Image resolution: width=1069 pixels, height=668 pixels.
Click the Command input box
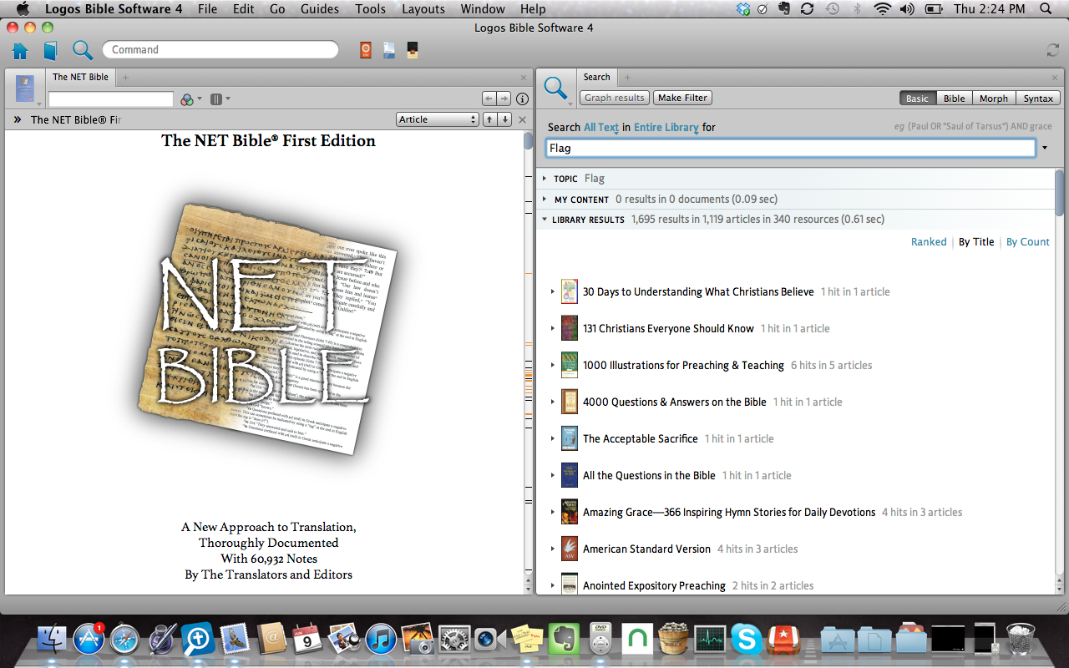[220, 50]
